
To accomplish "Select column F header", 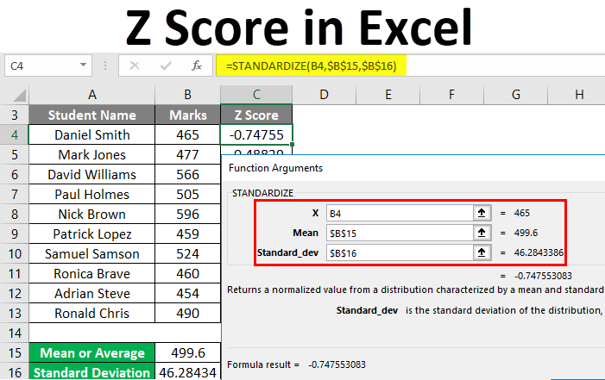I will click(x=451, y=95).
